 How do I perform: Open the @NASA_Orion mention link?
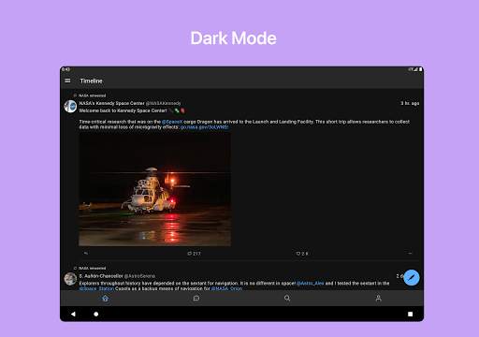coord(226,288)
